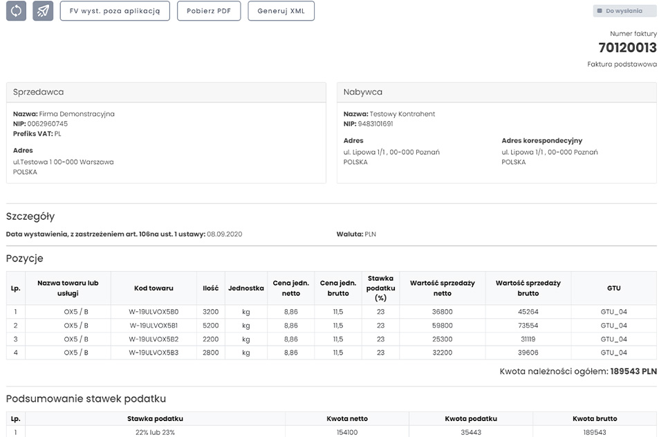Click the GTU column header
Viewport: 668px width, 437px height.
click(x=613, y=288)
